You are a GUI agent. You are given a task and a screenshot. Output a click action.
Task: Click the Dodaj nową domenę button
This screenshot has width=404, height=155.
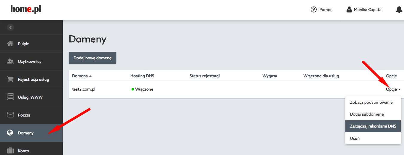pyautogui.click(x=92, y=58)
